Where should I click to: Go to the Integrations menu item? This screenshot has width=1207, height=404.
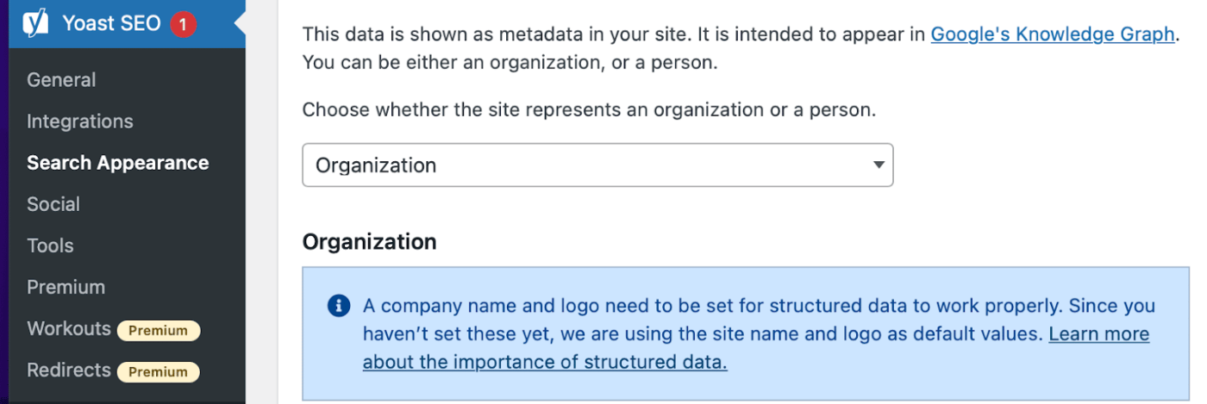[x=80, y=121]
